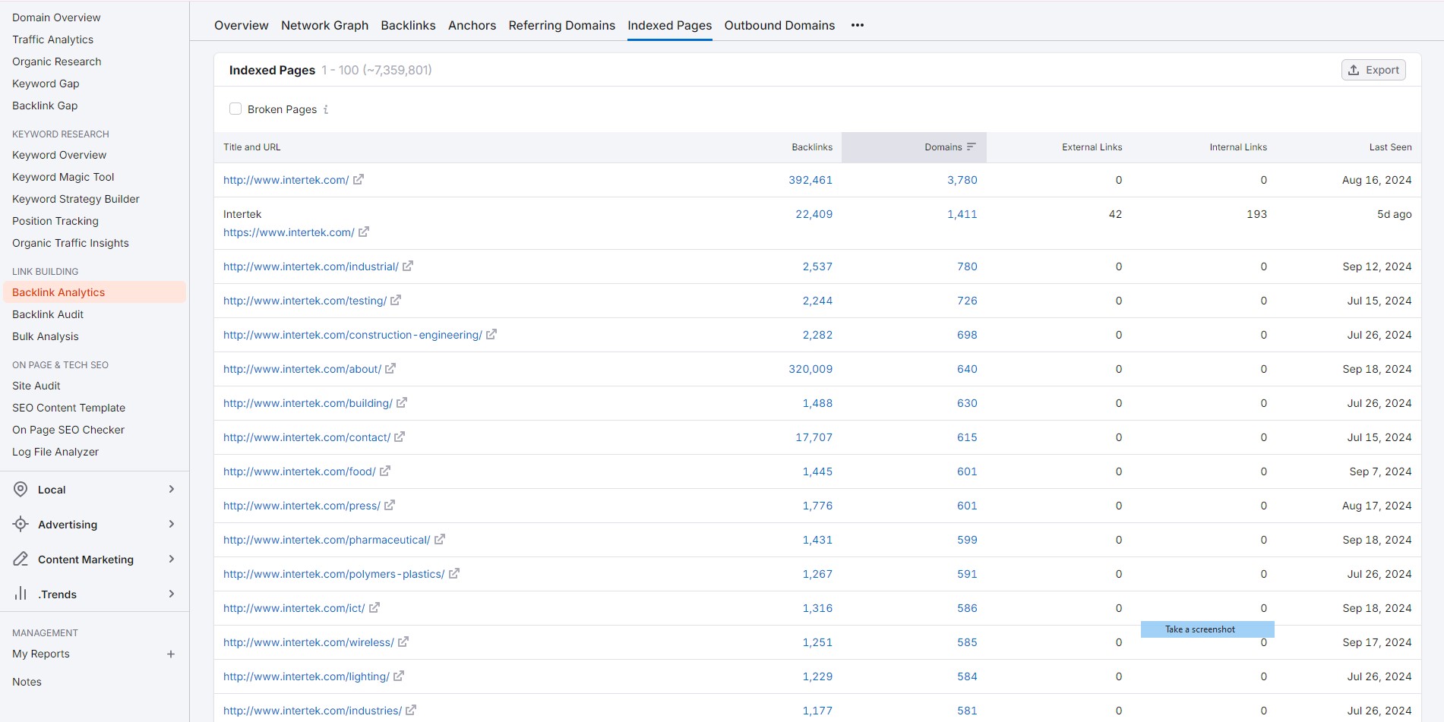Open external link icon next to industrial URL
Screen dimensions: 1444x722
pyautogui.click(x=408, y=266)
